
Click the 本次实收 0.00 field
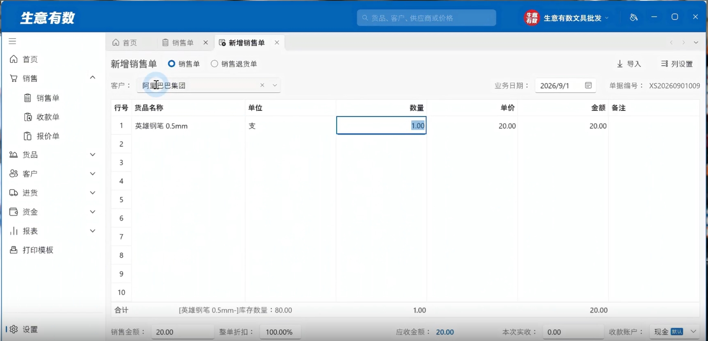pyautogui.click(x=573, y=332)
